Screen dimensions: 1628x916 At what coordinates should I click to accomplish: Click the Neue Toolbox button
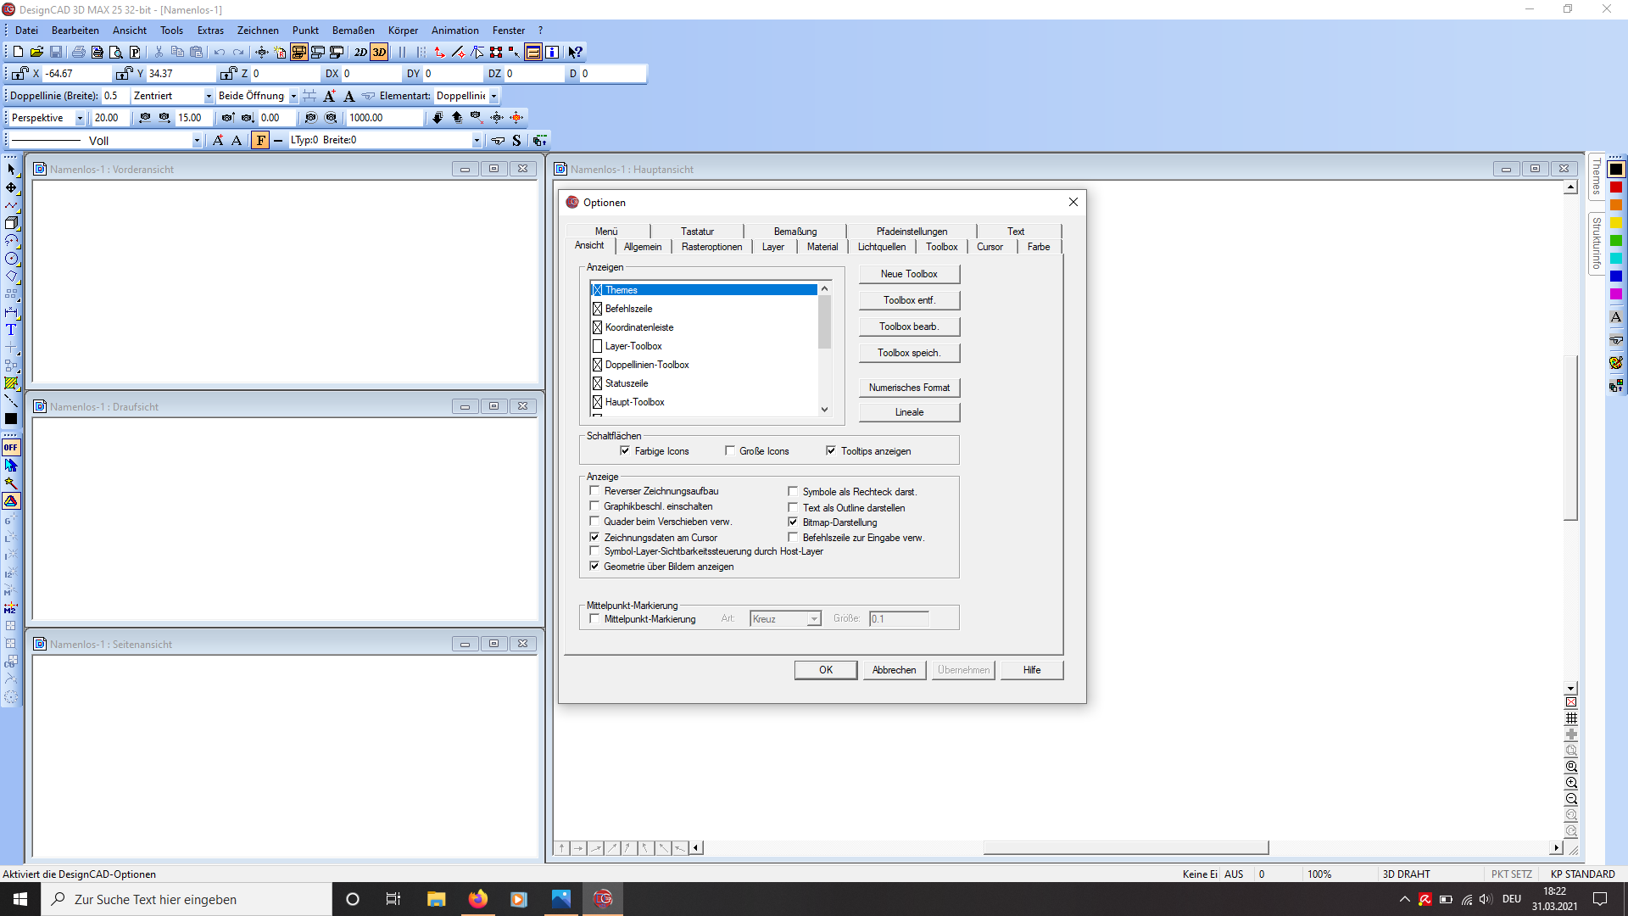coord(909,274)
